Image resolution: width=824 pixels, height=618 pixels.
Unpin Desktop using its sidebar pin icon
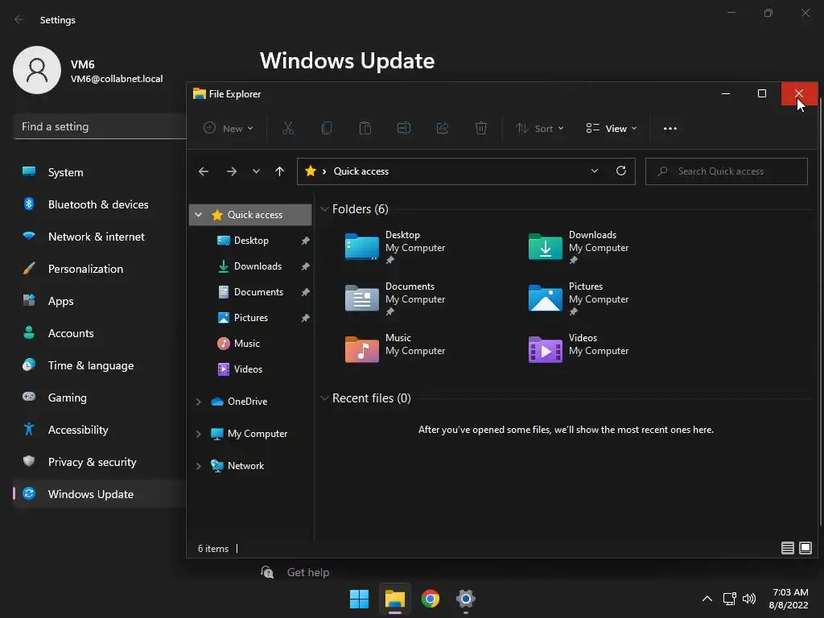point(305,241)
